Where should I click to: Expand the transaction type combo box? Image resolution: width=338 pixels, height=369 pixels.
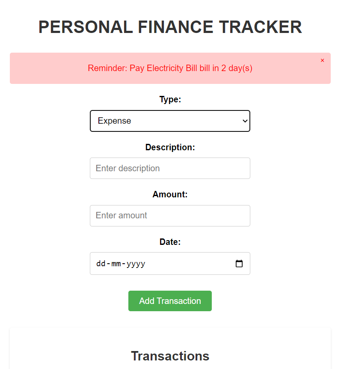click(x=170, y=121)
